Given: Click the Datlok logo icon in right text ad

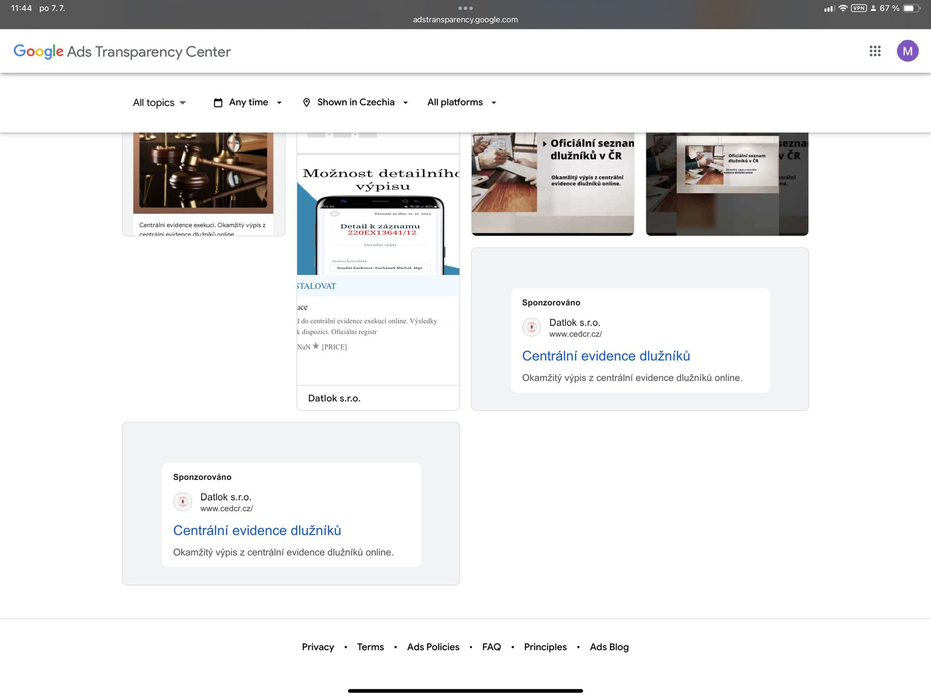Looking at the screenshot, I should click(531, 327).
